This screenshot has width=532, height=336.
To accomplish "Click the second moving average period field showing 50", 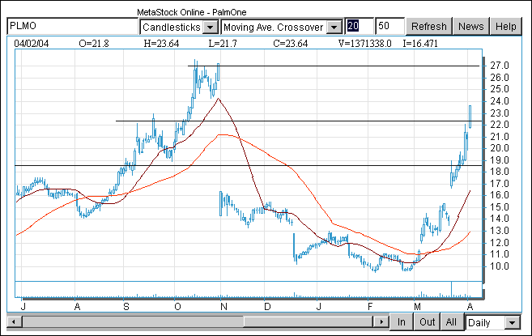I will coord(388,27).
